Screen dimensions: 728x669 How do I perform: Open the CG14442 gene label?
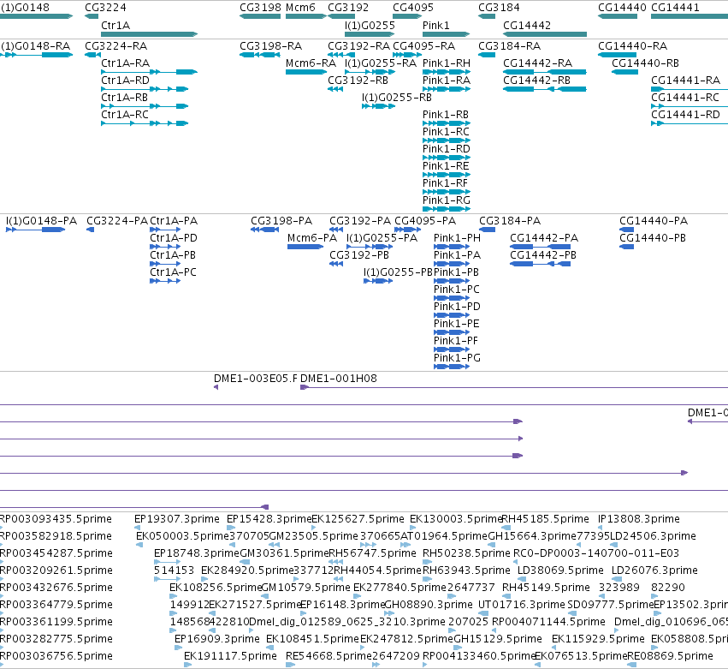[x=527, y=26]
